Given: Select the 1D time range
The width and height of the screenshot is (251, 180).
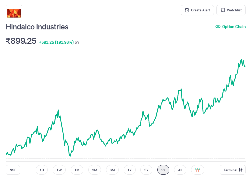Looking at the screenshot, I should click(42, 170).
